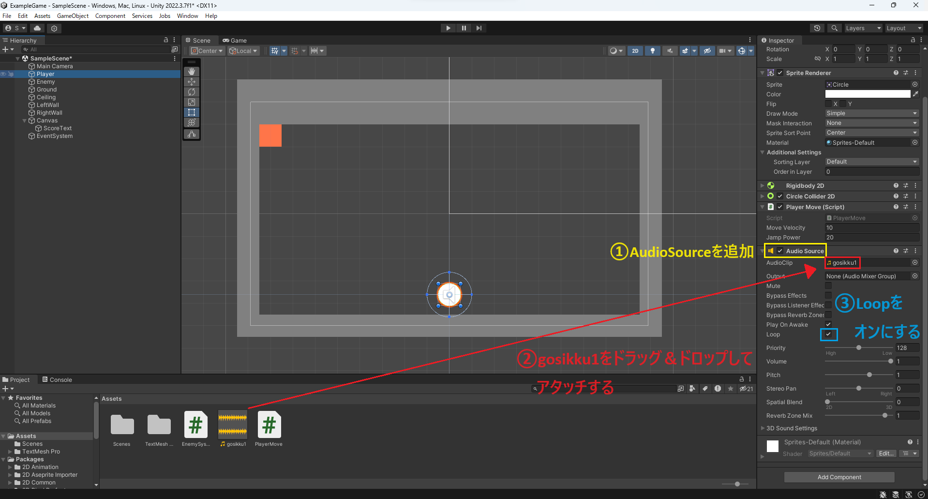Viewport: 928px width, 499px height.
Task: Open the Layout dropdown
Action: pyautogui.click(x=904, y=28)
